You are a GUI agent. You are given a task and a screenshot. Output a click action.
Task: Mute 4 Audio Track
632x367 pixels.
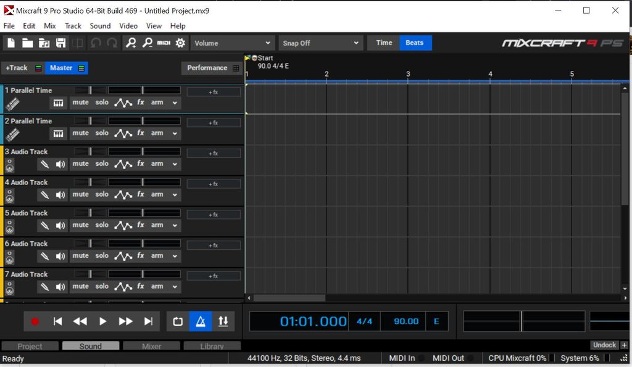[x=81, y=194]
